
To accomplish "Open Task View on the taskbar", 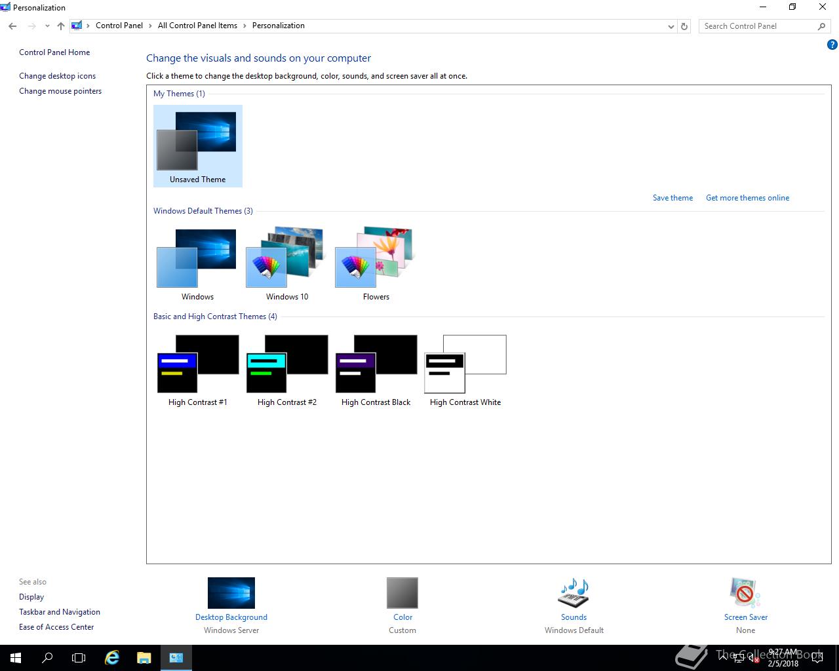I will [x=79, y=658].
